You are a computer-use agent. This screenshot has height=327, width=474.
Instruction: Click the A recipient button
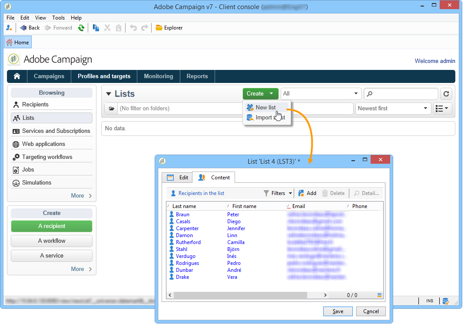52,226
